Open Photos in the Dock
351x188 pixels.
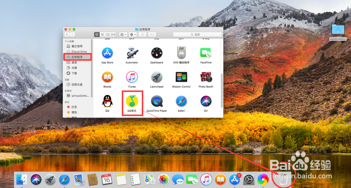point(164,180)
